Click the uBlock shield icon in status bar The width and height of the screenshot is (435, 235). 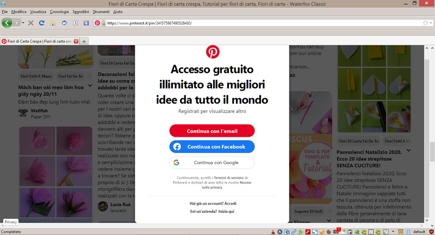pyautogui.click(x=432, y=232)
